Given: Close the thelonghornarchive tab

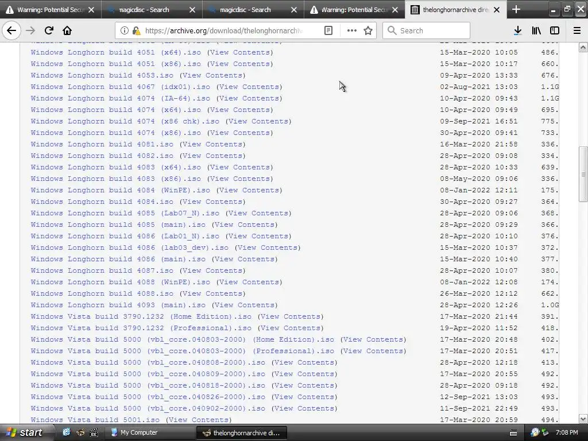Looking at the screenshot, I should click(497, 10).
